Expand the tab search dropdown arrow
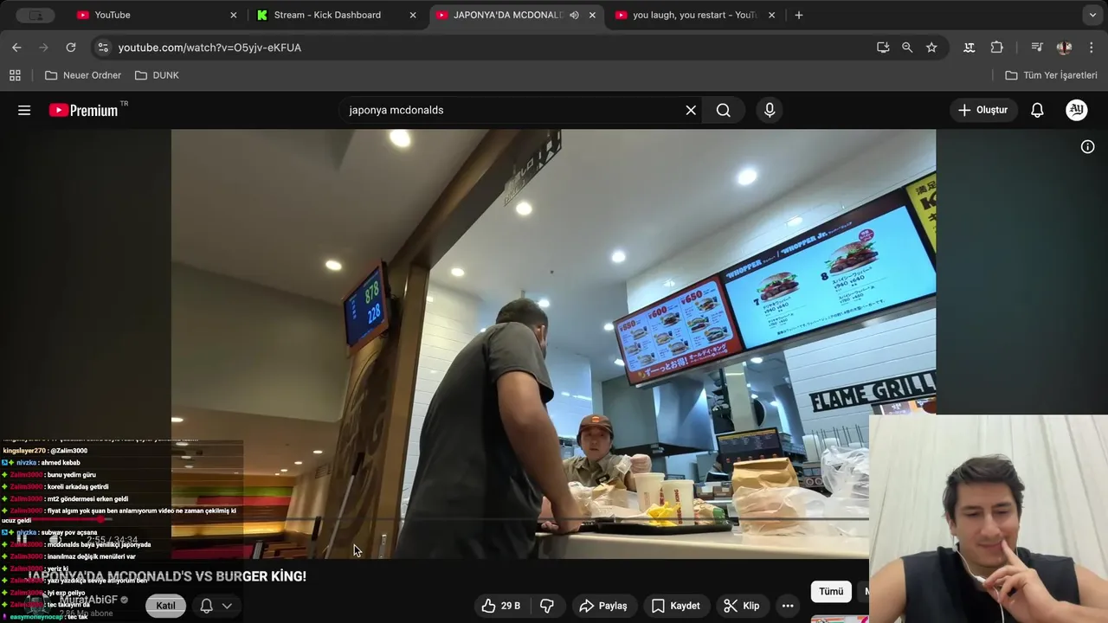The height and width of the screenshot is (623, 1108). click(1092, 15)
